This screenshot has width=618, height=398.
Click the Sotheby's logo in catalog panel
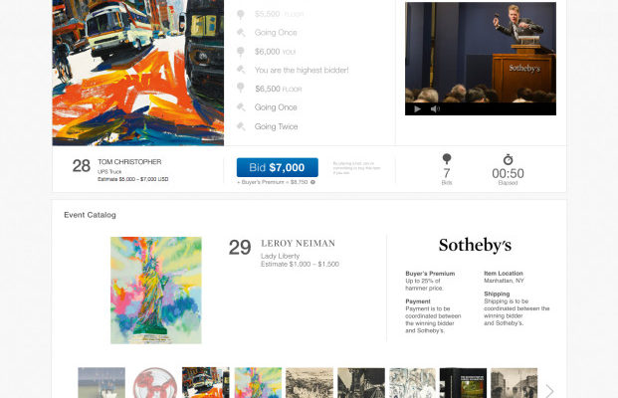[x=475, y=245]
